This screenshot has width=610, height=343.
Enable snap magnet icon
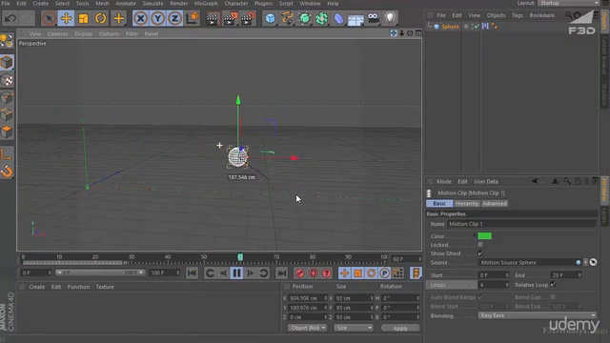point(7,171)
